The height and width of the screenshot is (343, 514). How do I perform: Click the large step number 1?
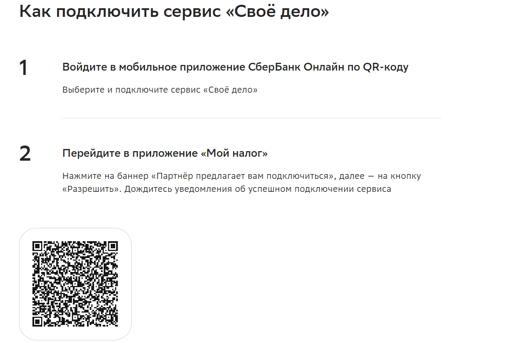pos(24,68)
